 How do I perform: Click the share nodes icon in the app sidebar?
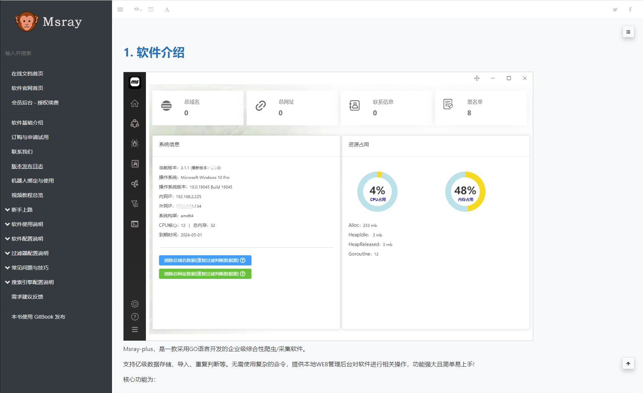[x=135, y=184]
